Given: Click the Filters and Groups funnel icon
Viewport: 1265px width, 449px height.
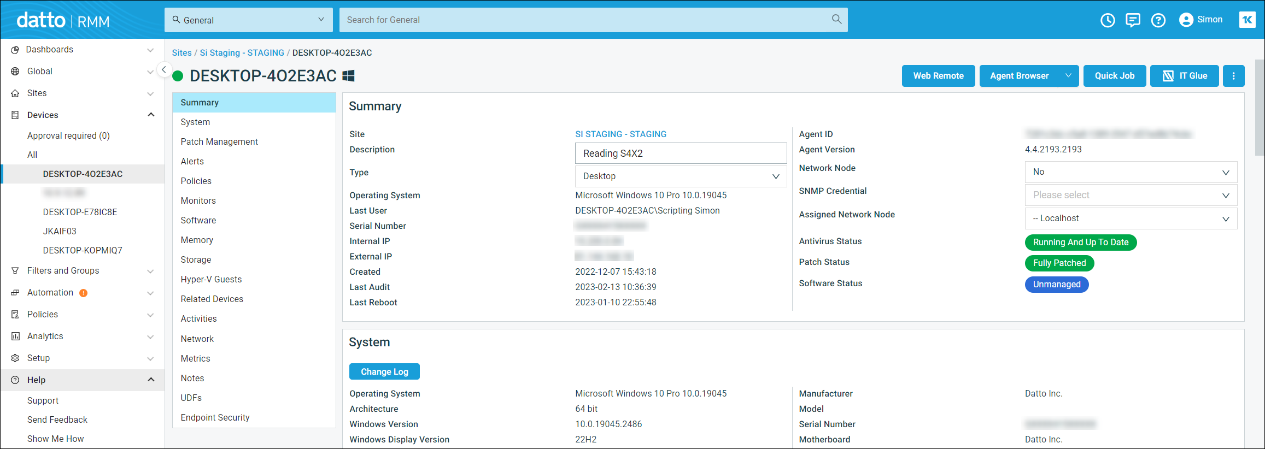Looking at the screenshot, I should coord(15,271).
